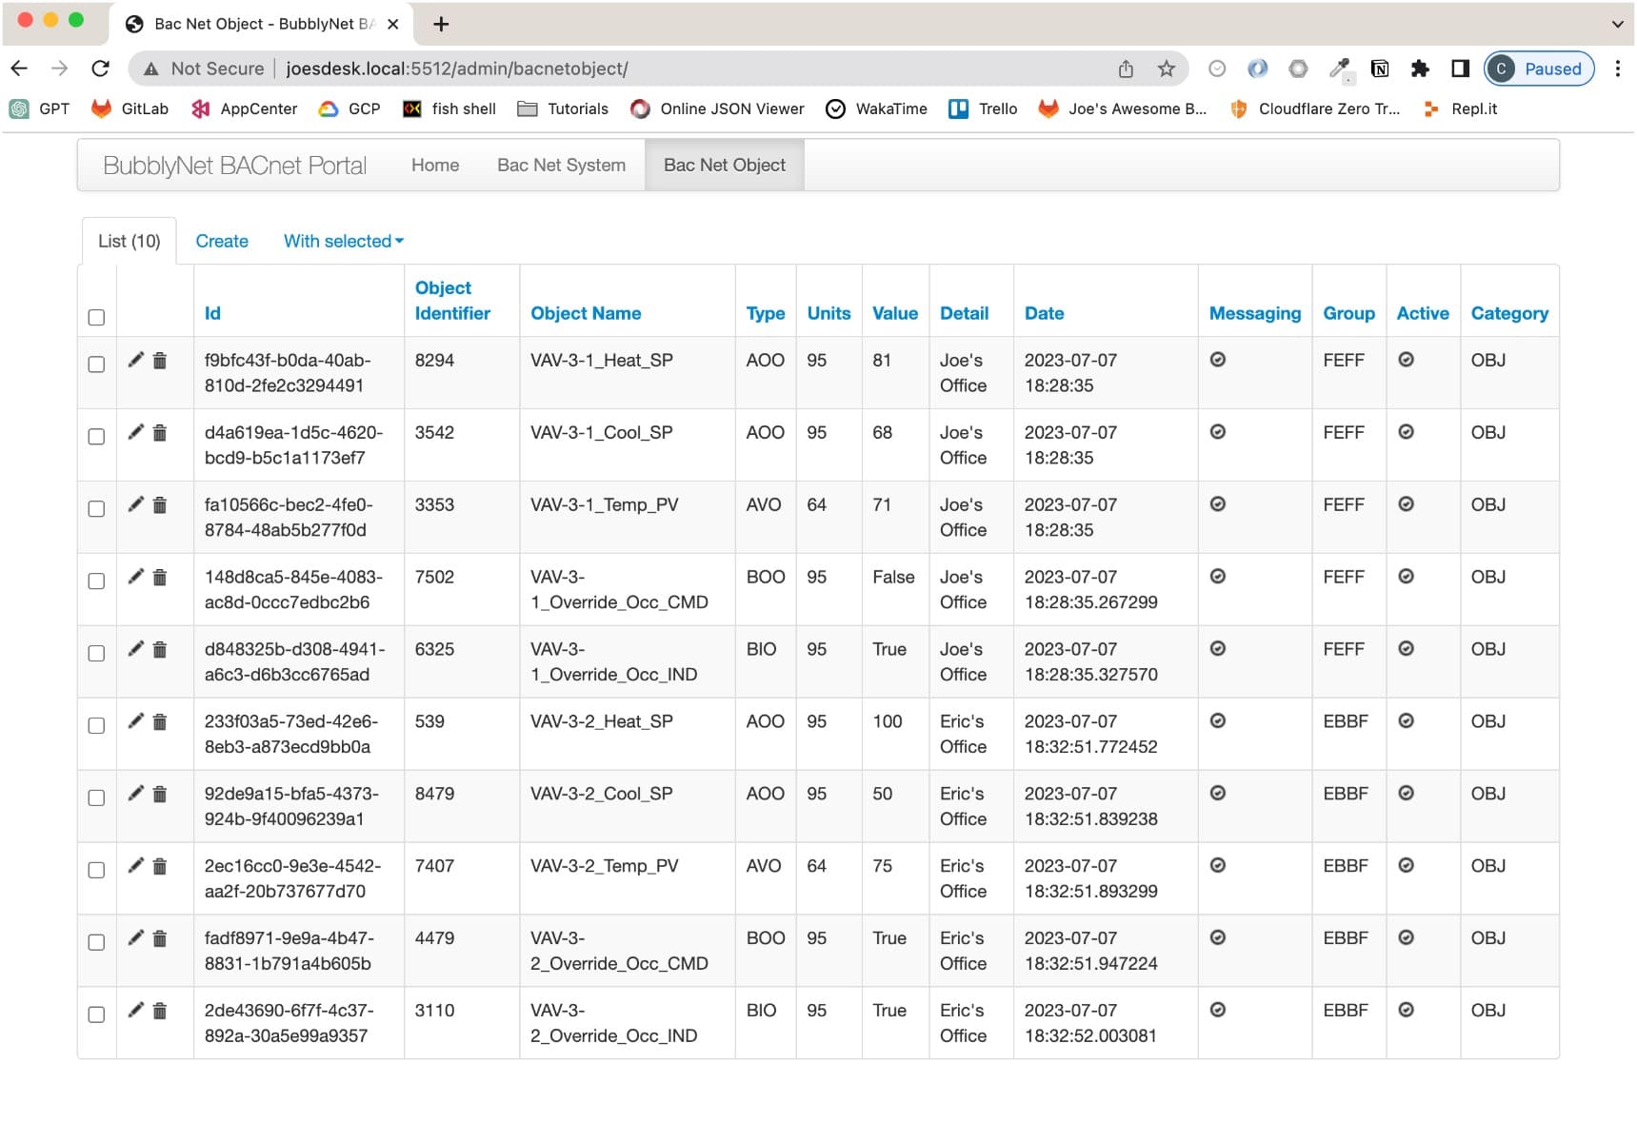Switch to the Bac Net System tab
The width and height of the screenshot is (1637, 1142).
[560, 165]
